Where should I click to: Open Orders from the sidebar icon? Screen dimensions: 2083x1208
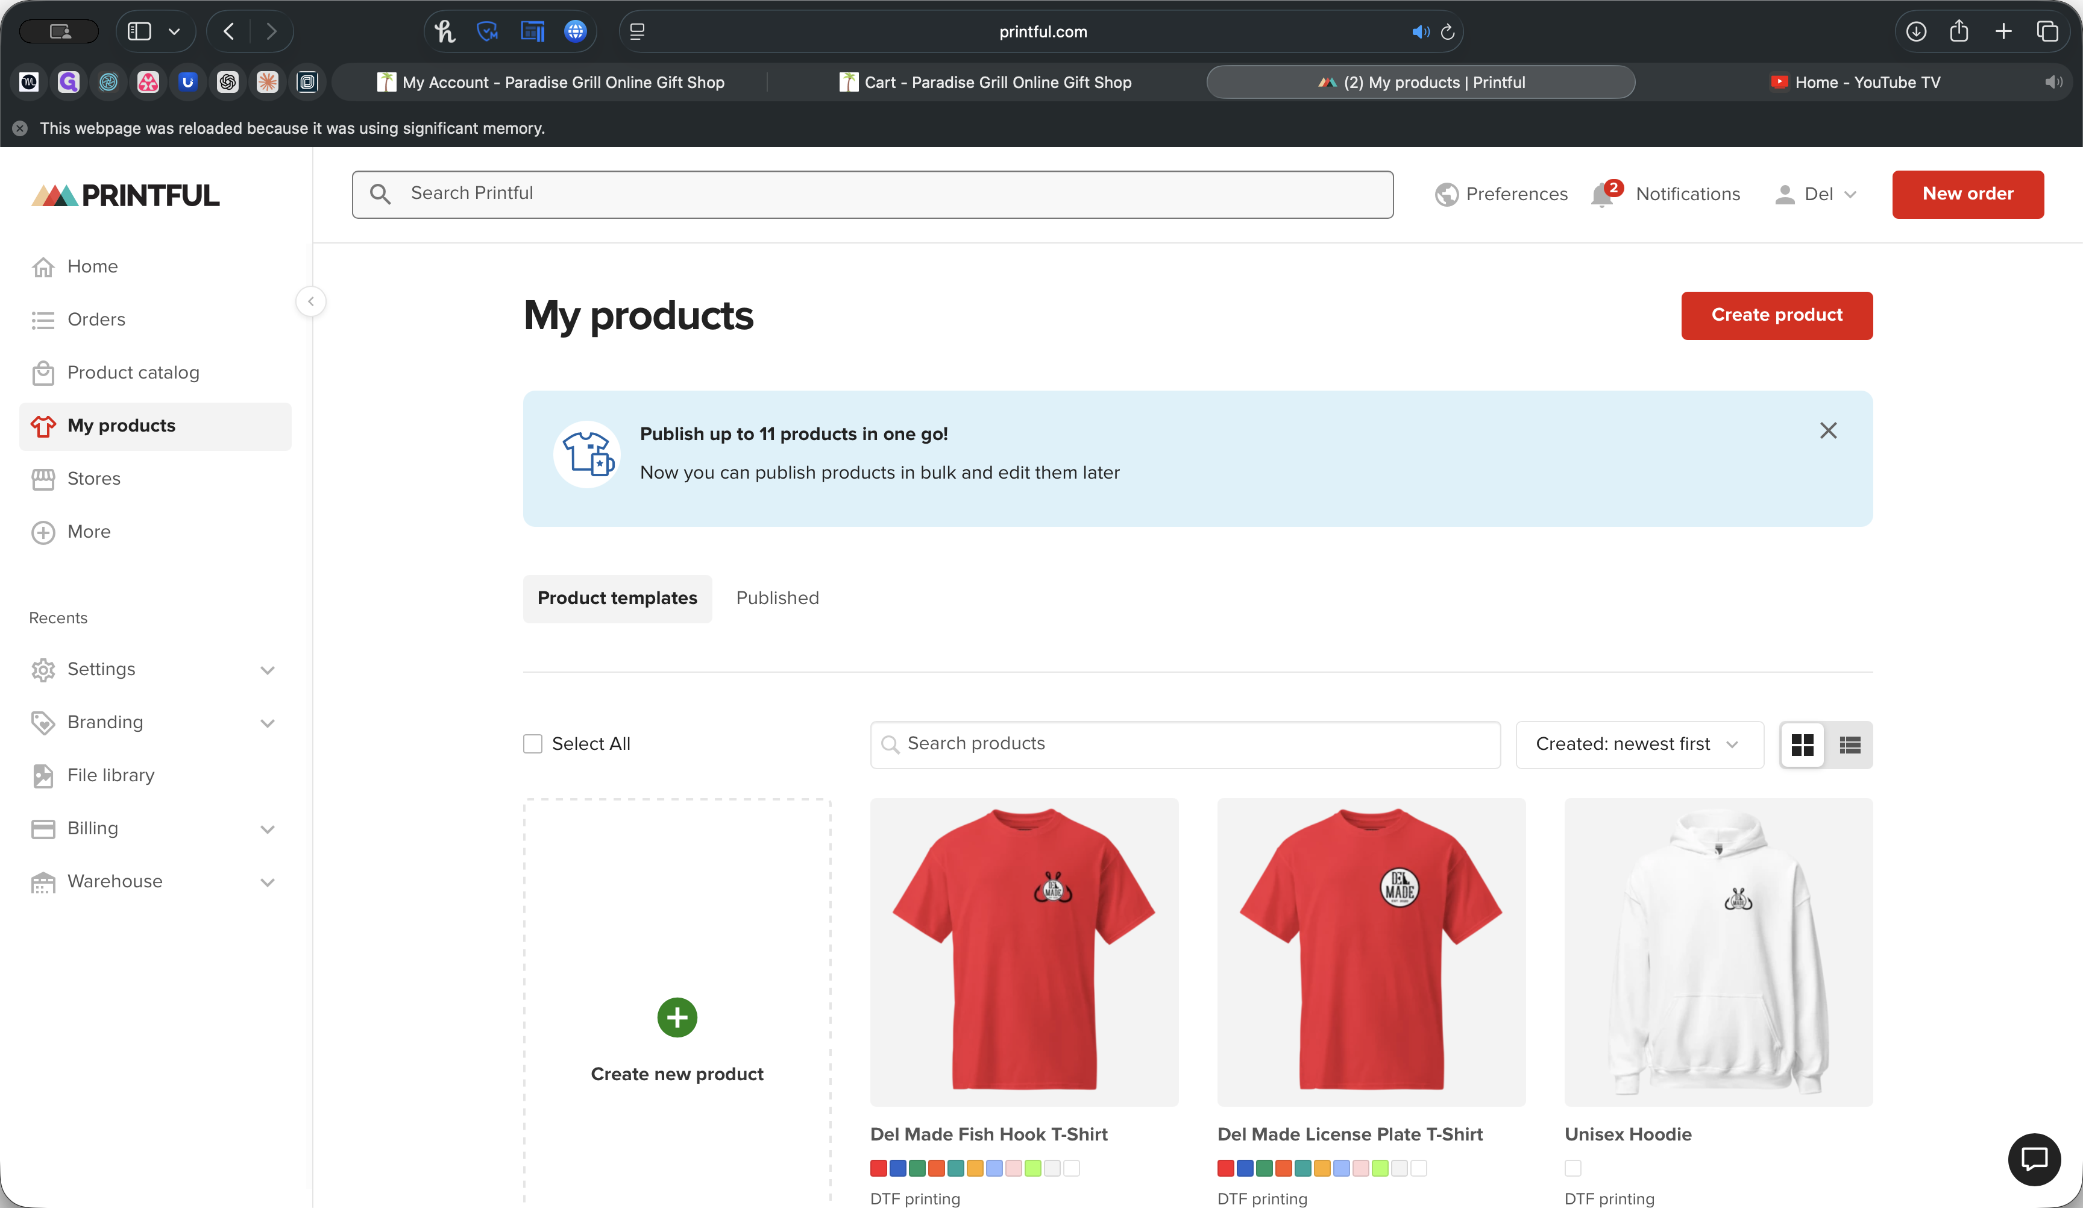pos(44,319)
